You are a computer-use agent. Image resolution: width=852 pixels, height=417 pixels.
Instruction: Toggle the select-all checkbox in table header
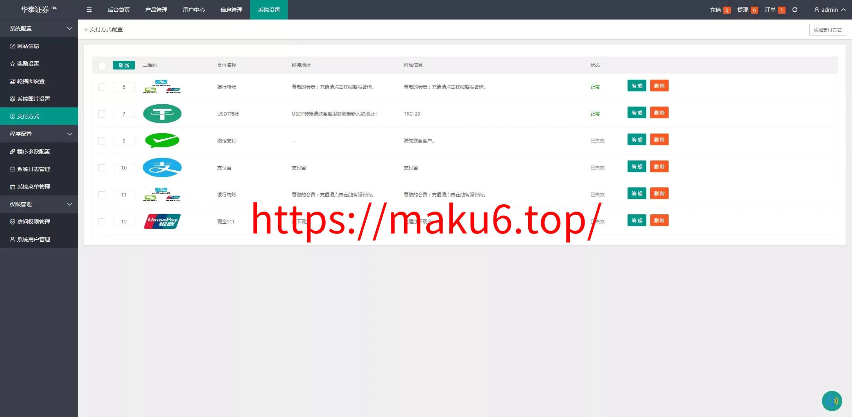coord(102,65)
